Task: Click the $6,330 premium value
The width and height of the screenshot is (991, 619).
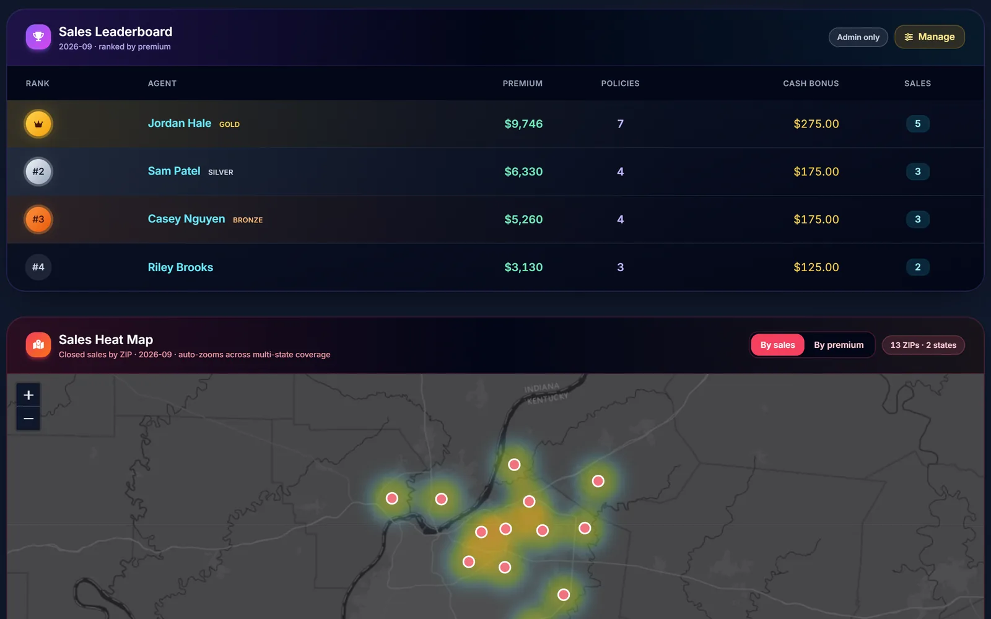Action: coord(523,171)
